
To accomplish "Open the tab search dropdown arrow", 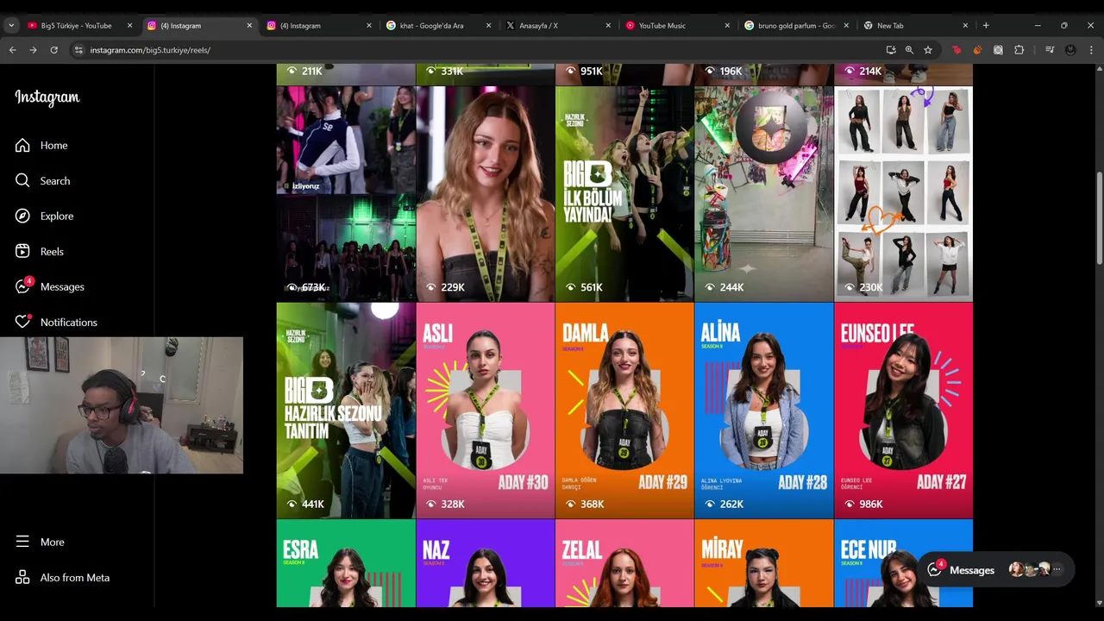I will coord(11,25).
